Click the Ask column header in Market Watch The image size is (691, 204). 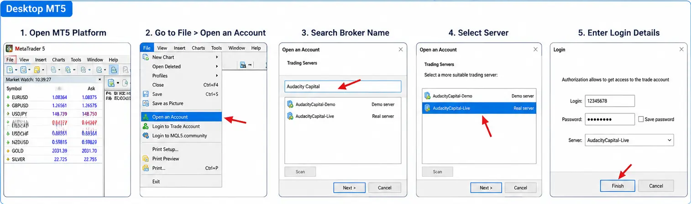(x=91, y=88)
